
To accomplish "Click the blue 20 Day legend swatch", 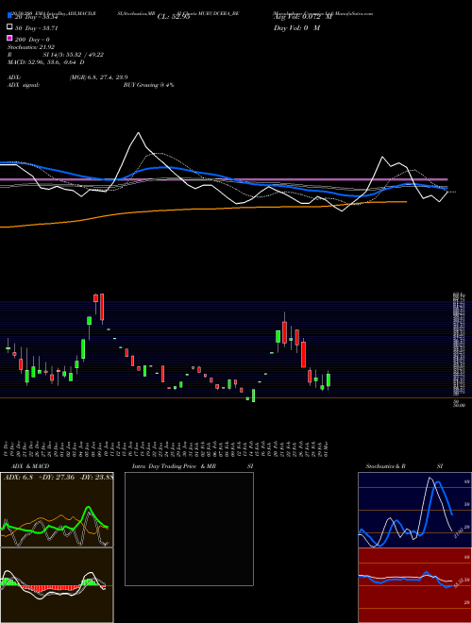I will 9,16.
